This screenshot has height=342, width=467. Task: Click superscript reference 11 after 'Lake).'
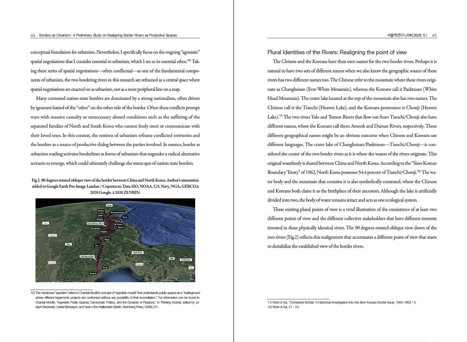(x=281, y=116)
